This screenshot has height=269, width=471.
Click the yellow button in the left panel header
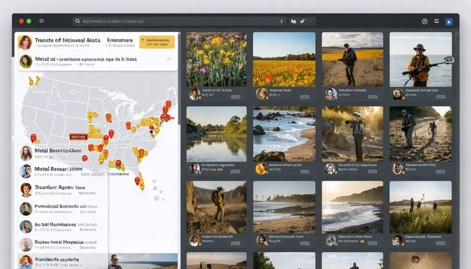pyautogui.click(x=157, y=42)
